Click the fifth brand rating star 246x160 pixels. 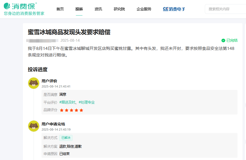[81, 110]
